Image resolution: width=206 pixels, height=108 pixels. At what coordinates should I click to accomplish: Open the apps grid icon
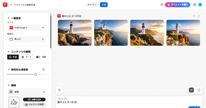(x=195, y=5)
